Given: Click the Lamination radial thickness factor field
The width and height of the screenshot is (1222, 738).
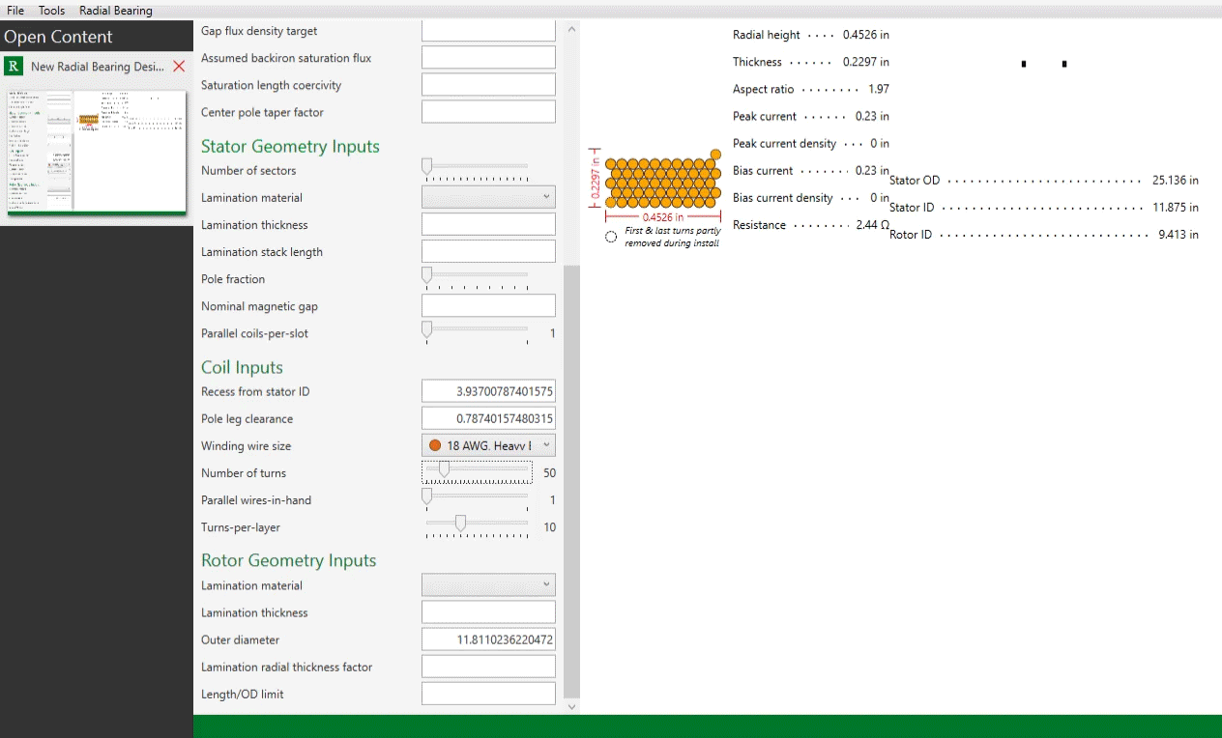Looking at the screenshot, I should click(488, 667).
